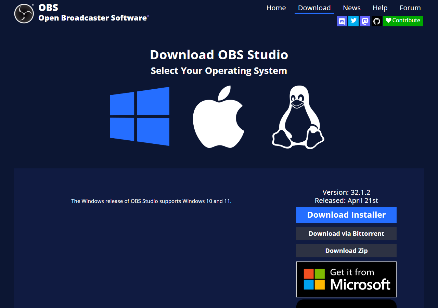The height and width of the screenshot is (308, 438).
Task: Click the green Contribute button
Action: click(403, 21)
